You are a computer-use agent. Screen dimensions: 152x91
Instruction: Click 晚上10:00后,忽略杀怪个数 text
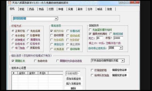[105, 43]
